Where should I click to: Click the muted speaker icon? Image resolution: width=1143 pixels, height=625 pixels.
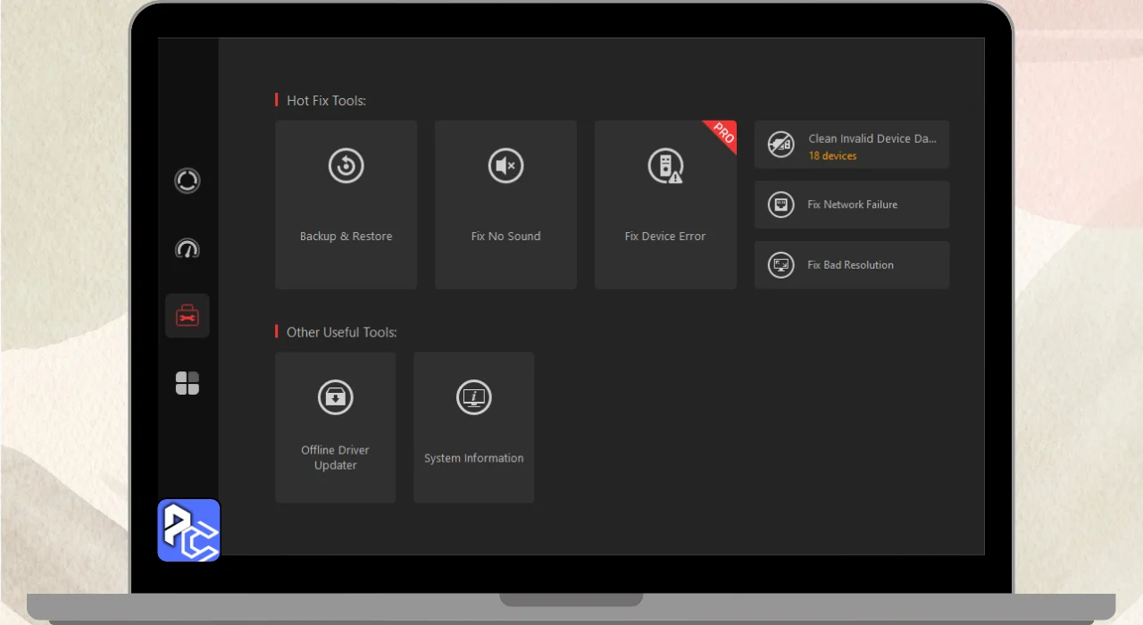tap(505, 166)
